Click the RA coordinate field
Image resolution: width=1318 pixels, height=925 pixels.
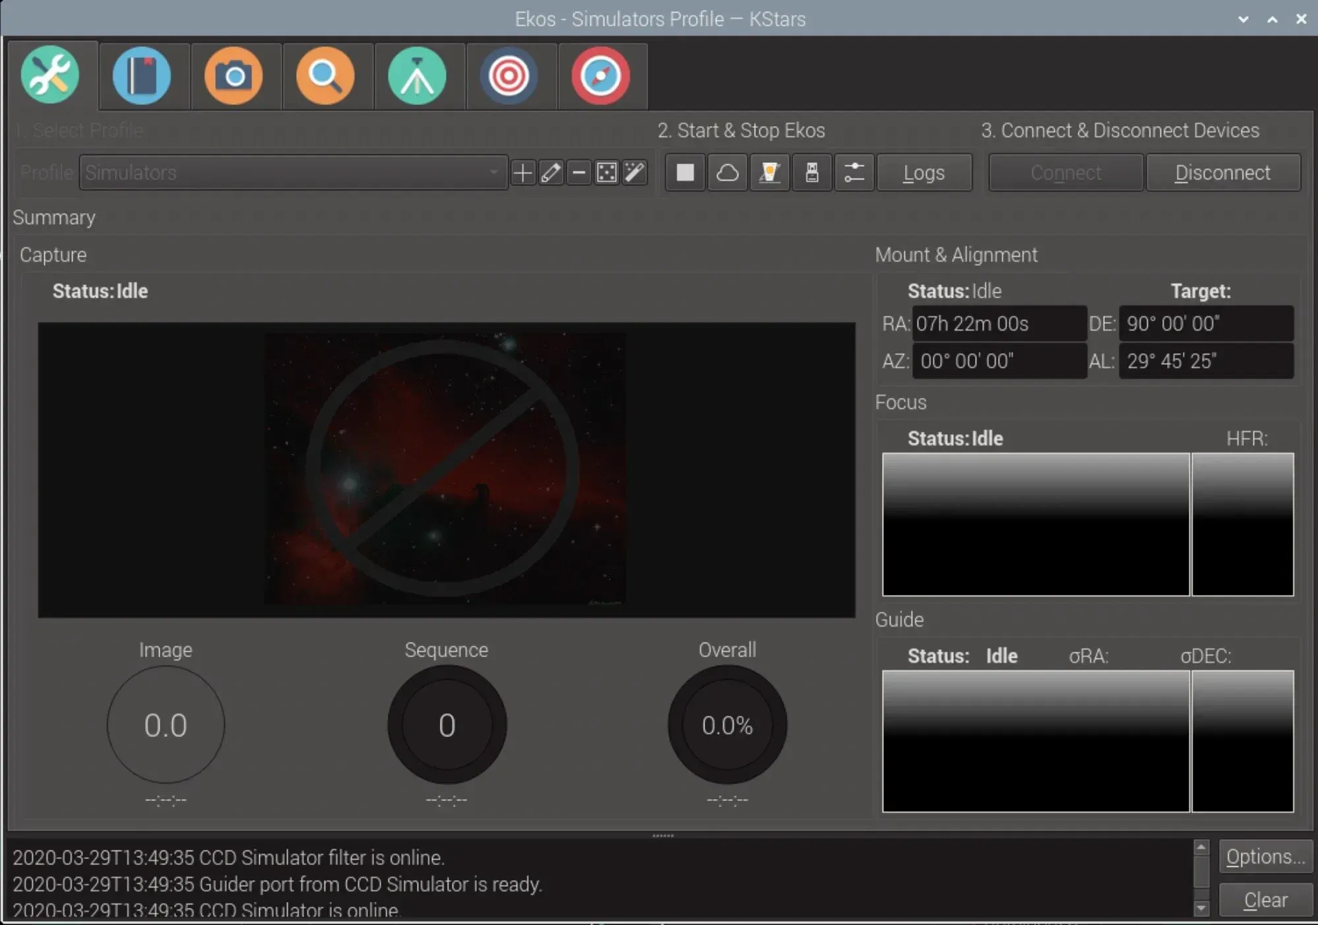pos(999,324)
